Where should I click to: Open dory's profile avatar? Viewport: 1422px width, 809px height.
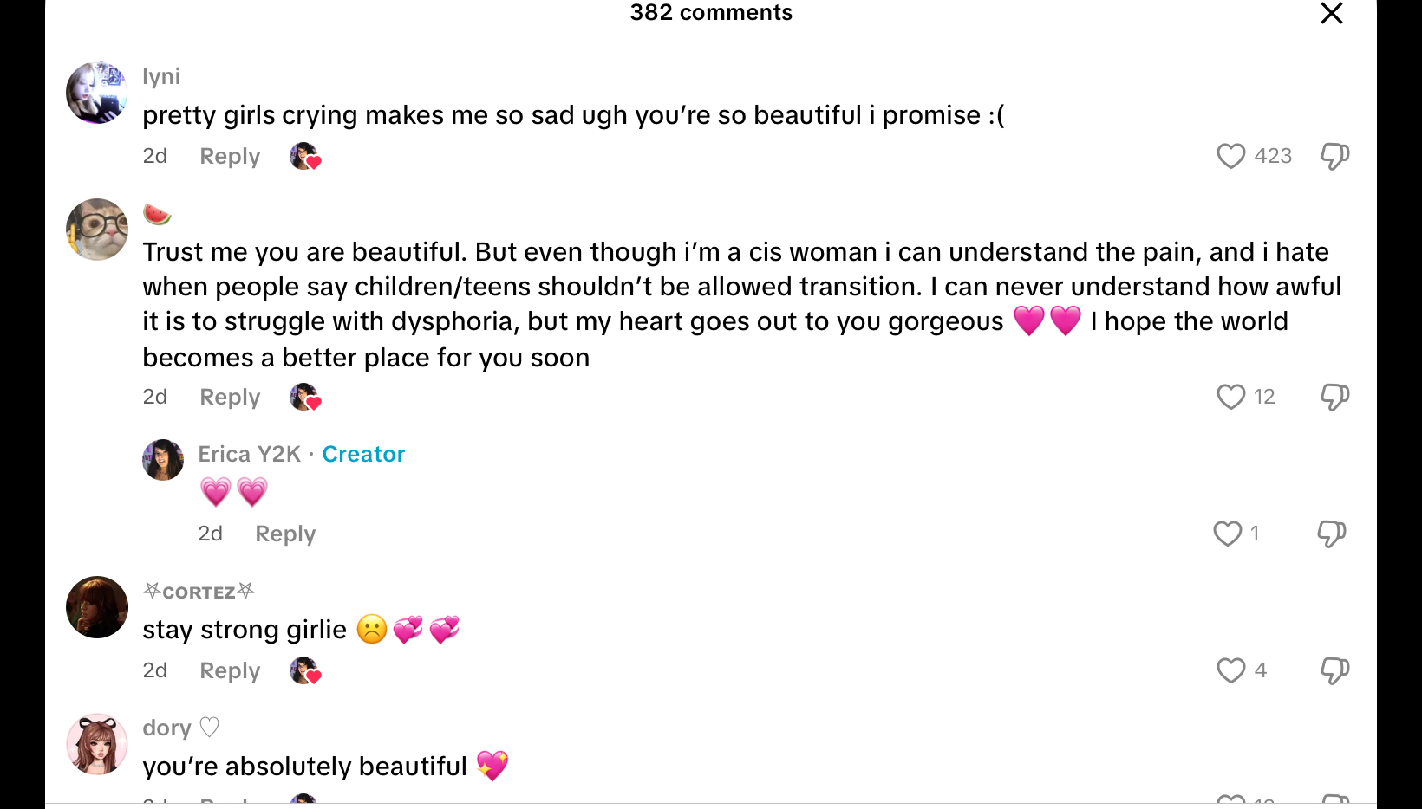pos(97,744)
